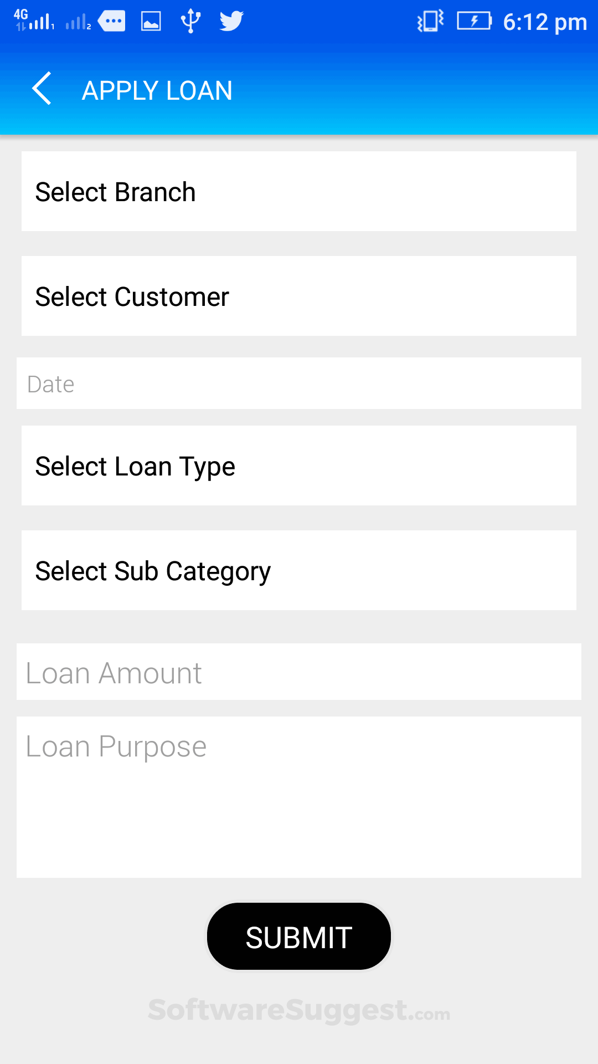Tap the APPLY LOAN header title
598x1064 pixels.
157,90
